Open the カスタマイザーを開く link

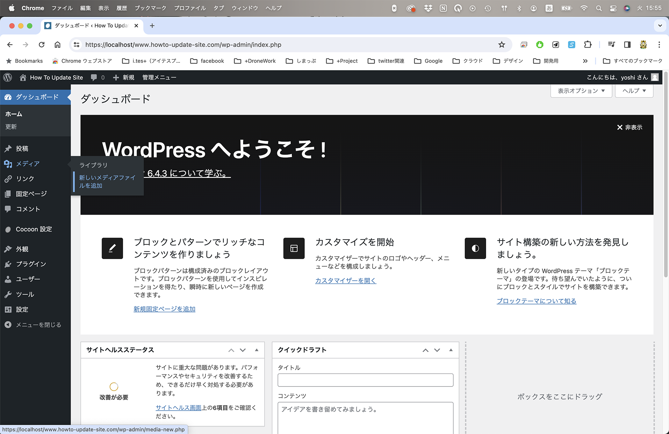(x=346, y=281)
